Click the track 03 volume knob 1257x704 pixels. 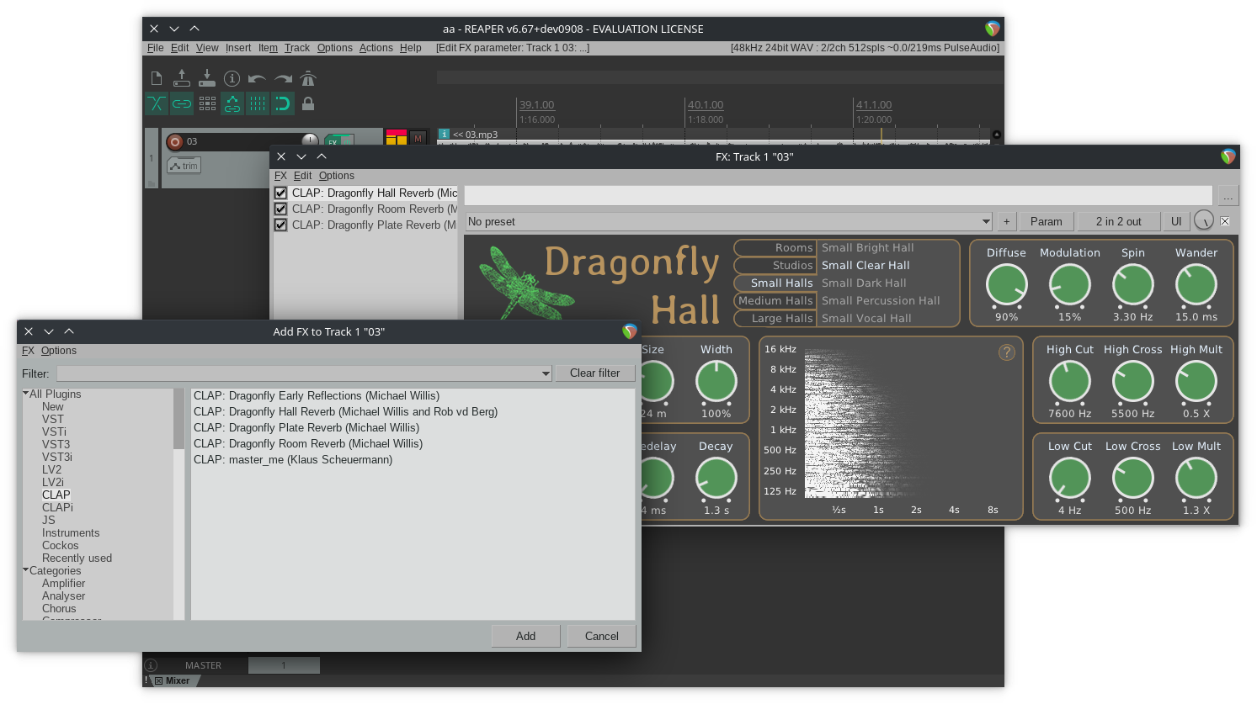(x=310, y=140)
